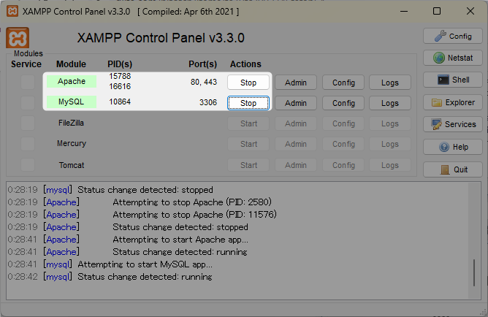This screenshot has width=488, height=317.
Task: Quit the XAMPP Control Panel
Action: pyautogui.click(x=453, y=169)
